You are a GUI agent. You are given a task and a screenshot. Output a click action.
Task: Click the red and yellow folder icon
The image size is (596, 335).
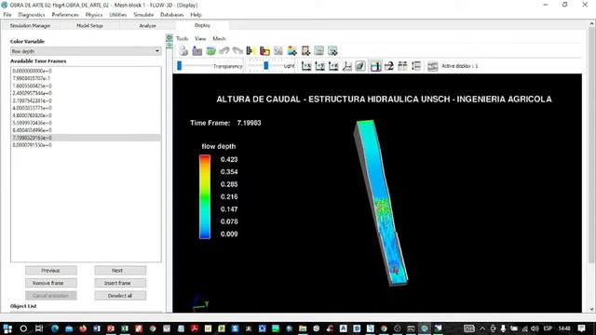click(x=264, y=50)
